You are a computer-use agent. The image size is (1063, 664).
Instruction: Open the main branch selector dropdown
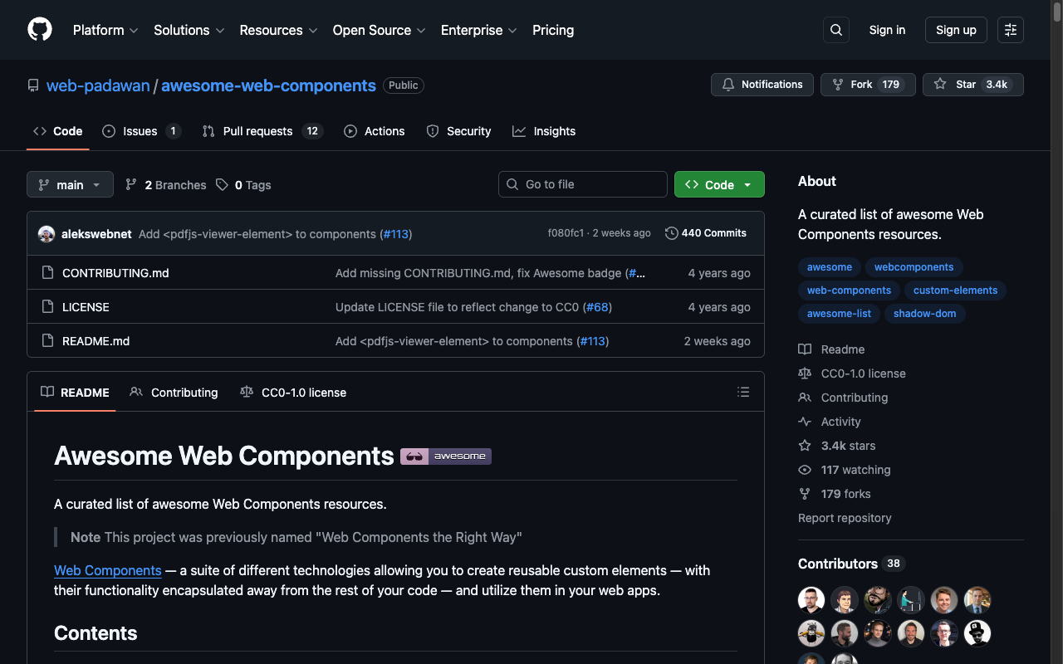click(x=70, y=184)
